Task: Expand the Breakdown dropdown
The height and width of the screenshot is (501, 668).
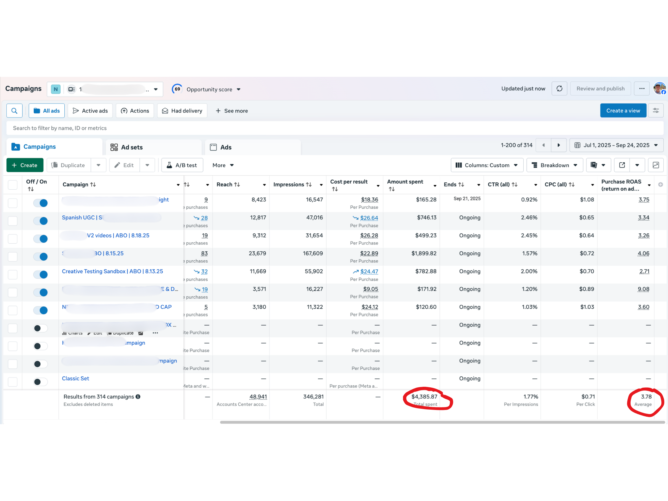Action: 554,165
